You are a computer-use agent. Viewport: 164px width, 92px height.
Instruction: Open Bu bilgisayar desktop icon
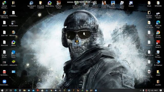pyautogui.click(x=158, y=63)
